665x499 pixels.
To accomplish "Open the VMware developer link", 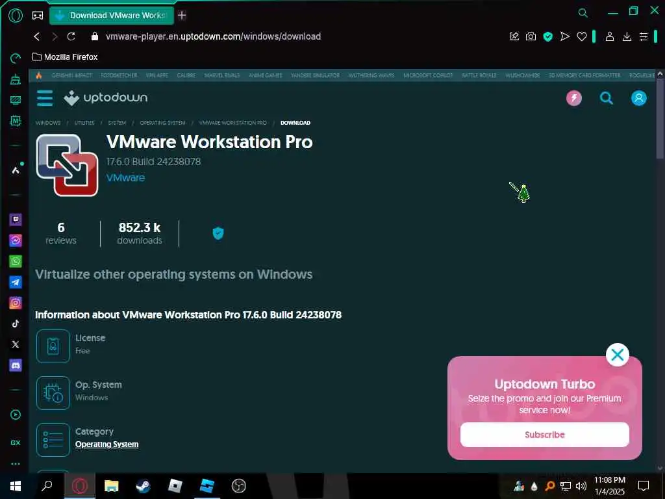I will click(x=125, y=177).
